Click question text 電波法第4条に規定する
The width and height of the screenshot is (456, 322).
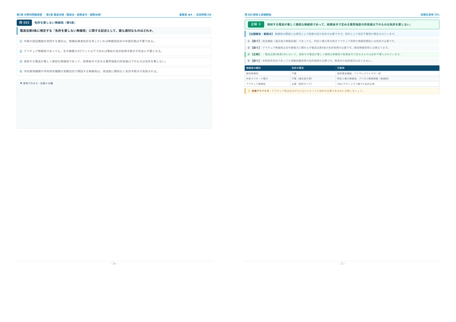87,31
